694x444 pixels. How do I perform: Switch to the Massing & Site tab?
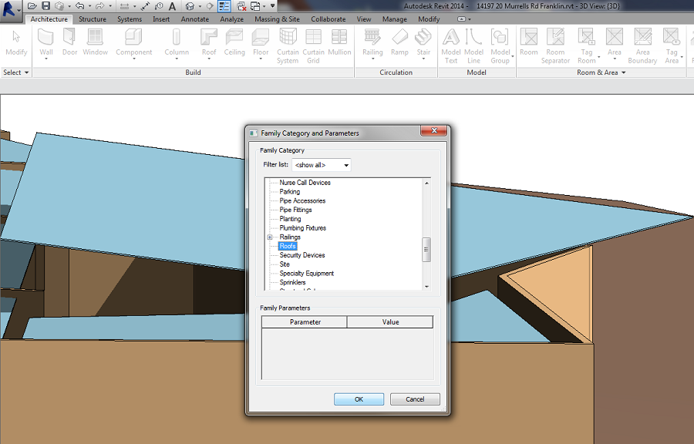coord(277,19)
